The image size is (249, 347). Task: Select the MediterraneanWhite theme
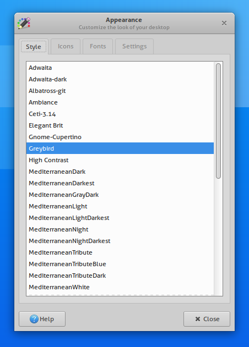[120, 287]
